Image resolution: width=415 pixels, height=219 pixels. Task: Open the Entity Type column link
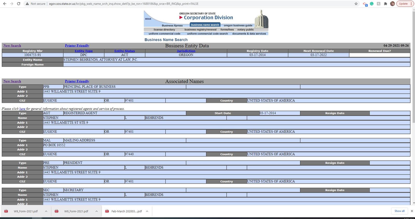pyautogui.click(x=84, y=51)
